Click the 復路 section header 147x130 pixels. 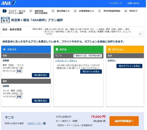click(26, 81)
